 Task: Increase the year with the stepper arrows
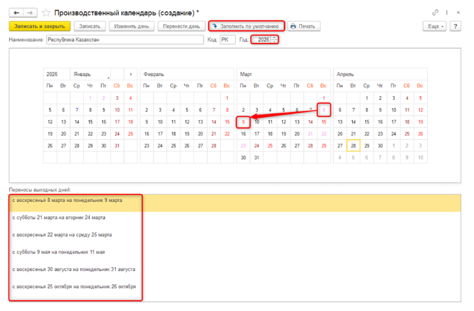point(274,38)
